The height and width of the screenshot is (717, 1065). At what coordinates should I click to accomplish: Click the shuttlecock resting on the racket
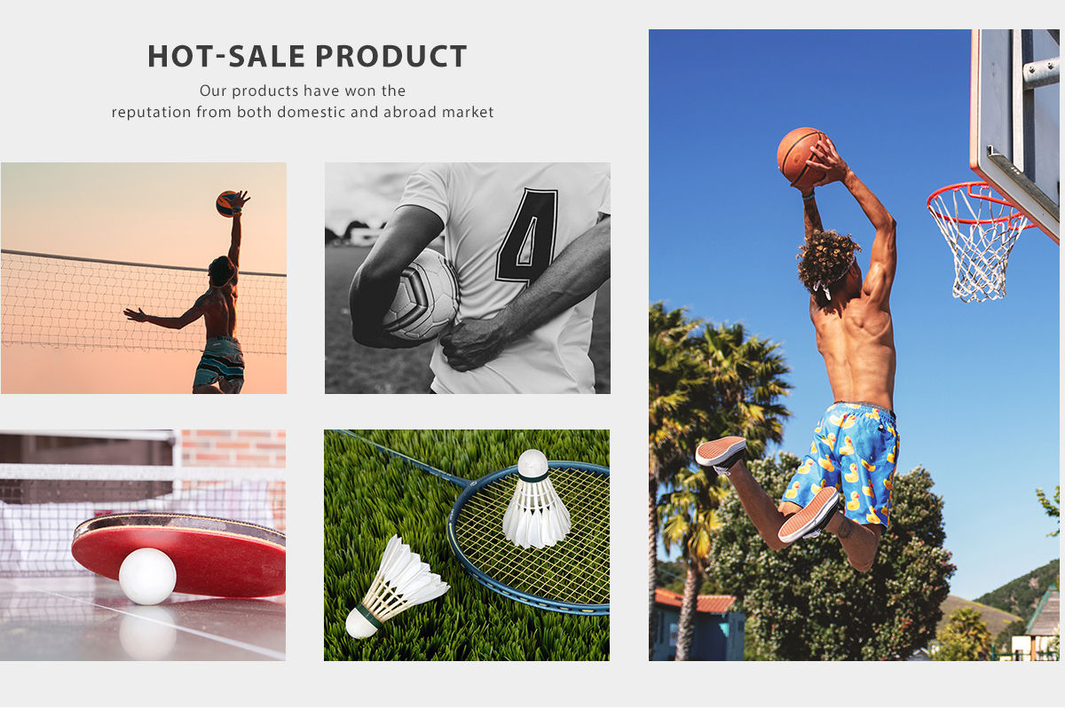(535, 500)
